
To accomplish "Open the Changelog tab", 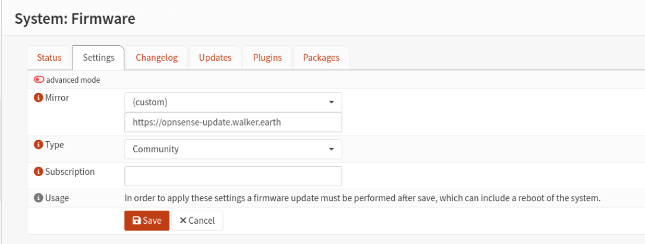I will click(x=157, y=58).
